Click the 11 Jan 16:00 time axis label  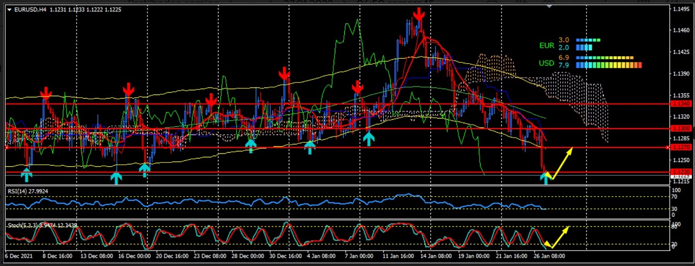coord(398,255)
